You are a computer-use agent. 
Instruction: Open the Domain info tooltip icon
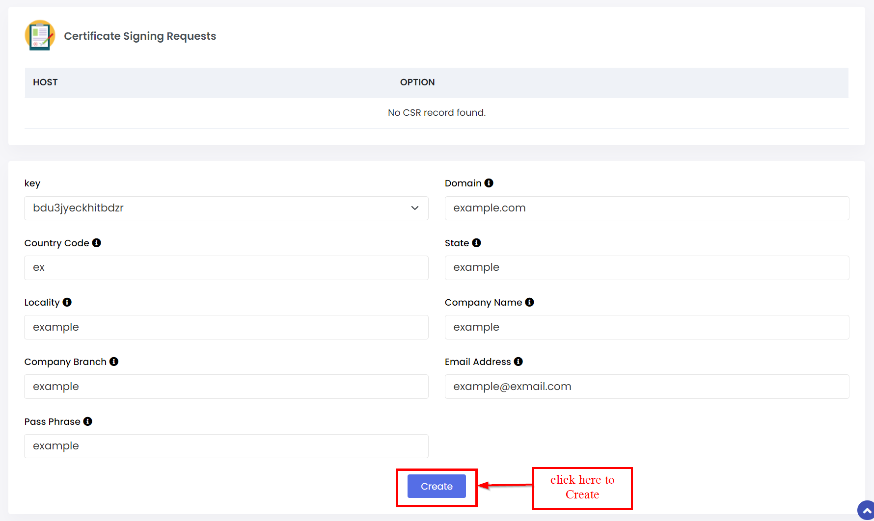[x=489, y=182]
